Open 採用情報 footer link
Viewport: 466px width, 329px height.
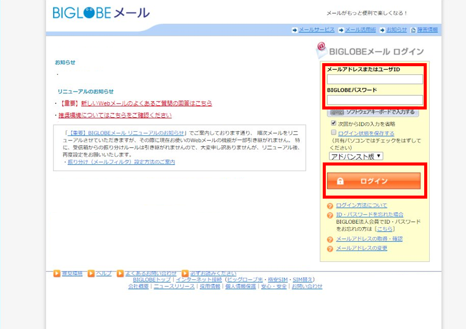[x=210, y=287]
